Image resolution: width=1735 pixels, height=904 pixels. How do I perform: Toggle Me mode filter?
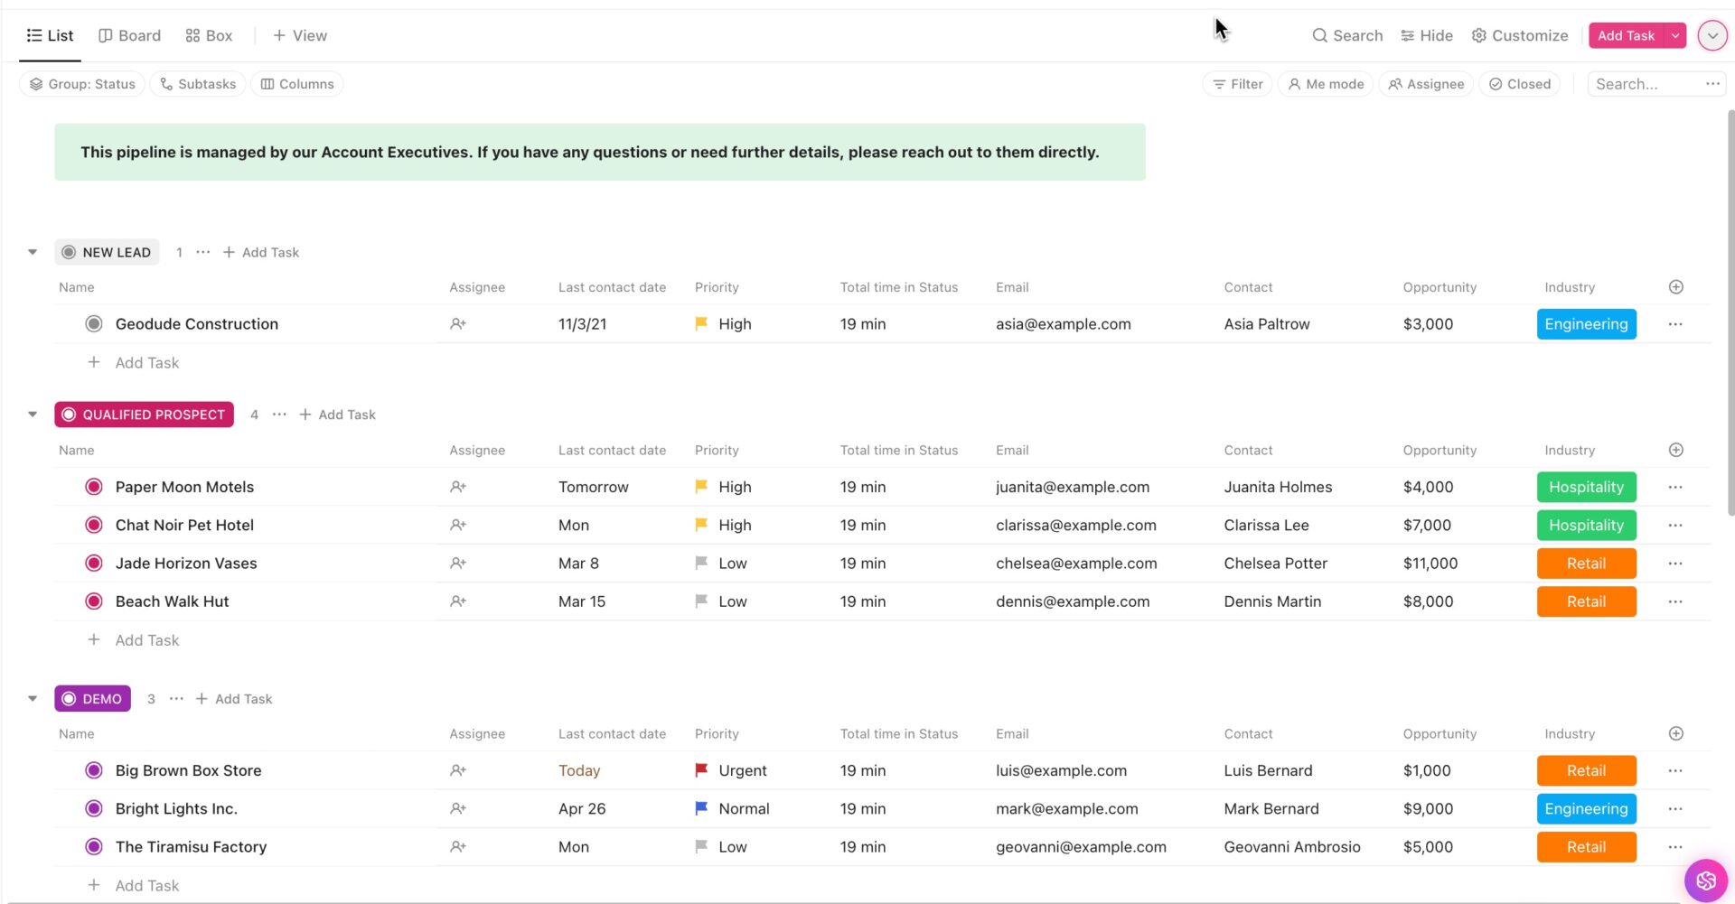[1325, 84]
